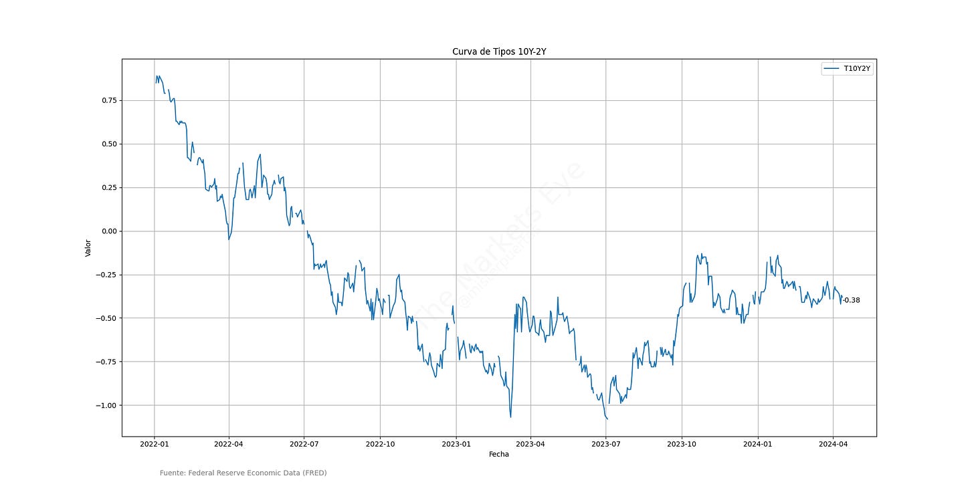This screenshot has width=974, height=490.
Task: Click the 2022-10 x-axis tick label
Action: pyautogui.click(x=380, y=444)
